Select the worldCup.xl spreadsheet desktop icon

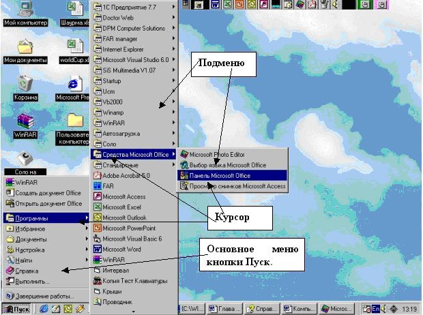coord(75,51)
